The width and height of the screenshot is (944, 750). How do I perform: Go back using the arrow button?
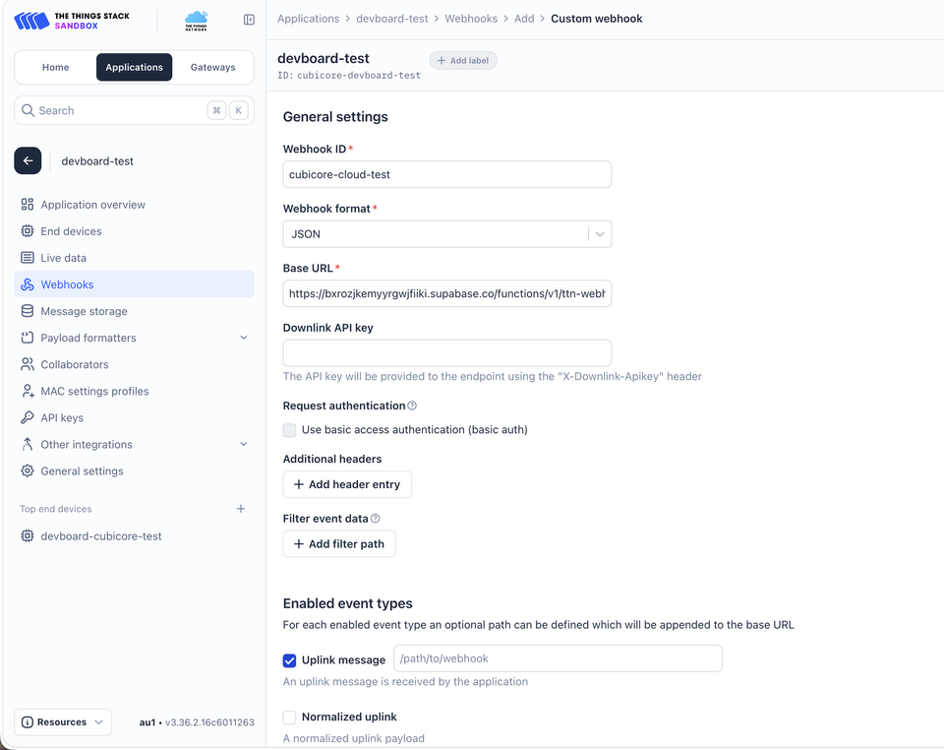pyautogui.click(x=28, y=160)
